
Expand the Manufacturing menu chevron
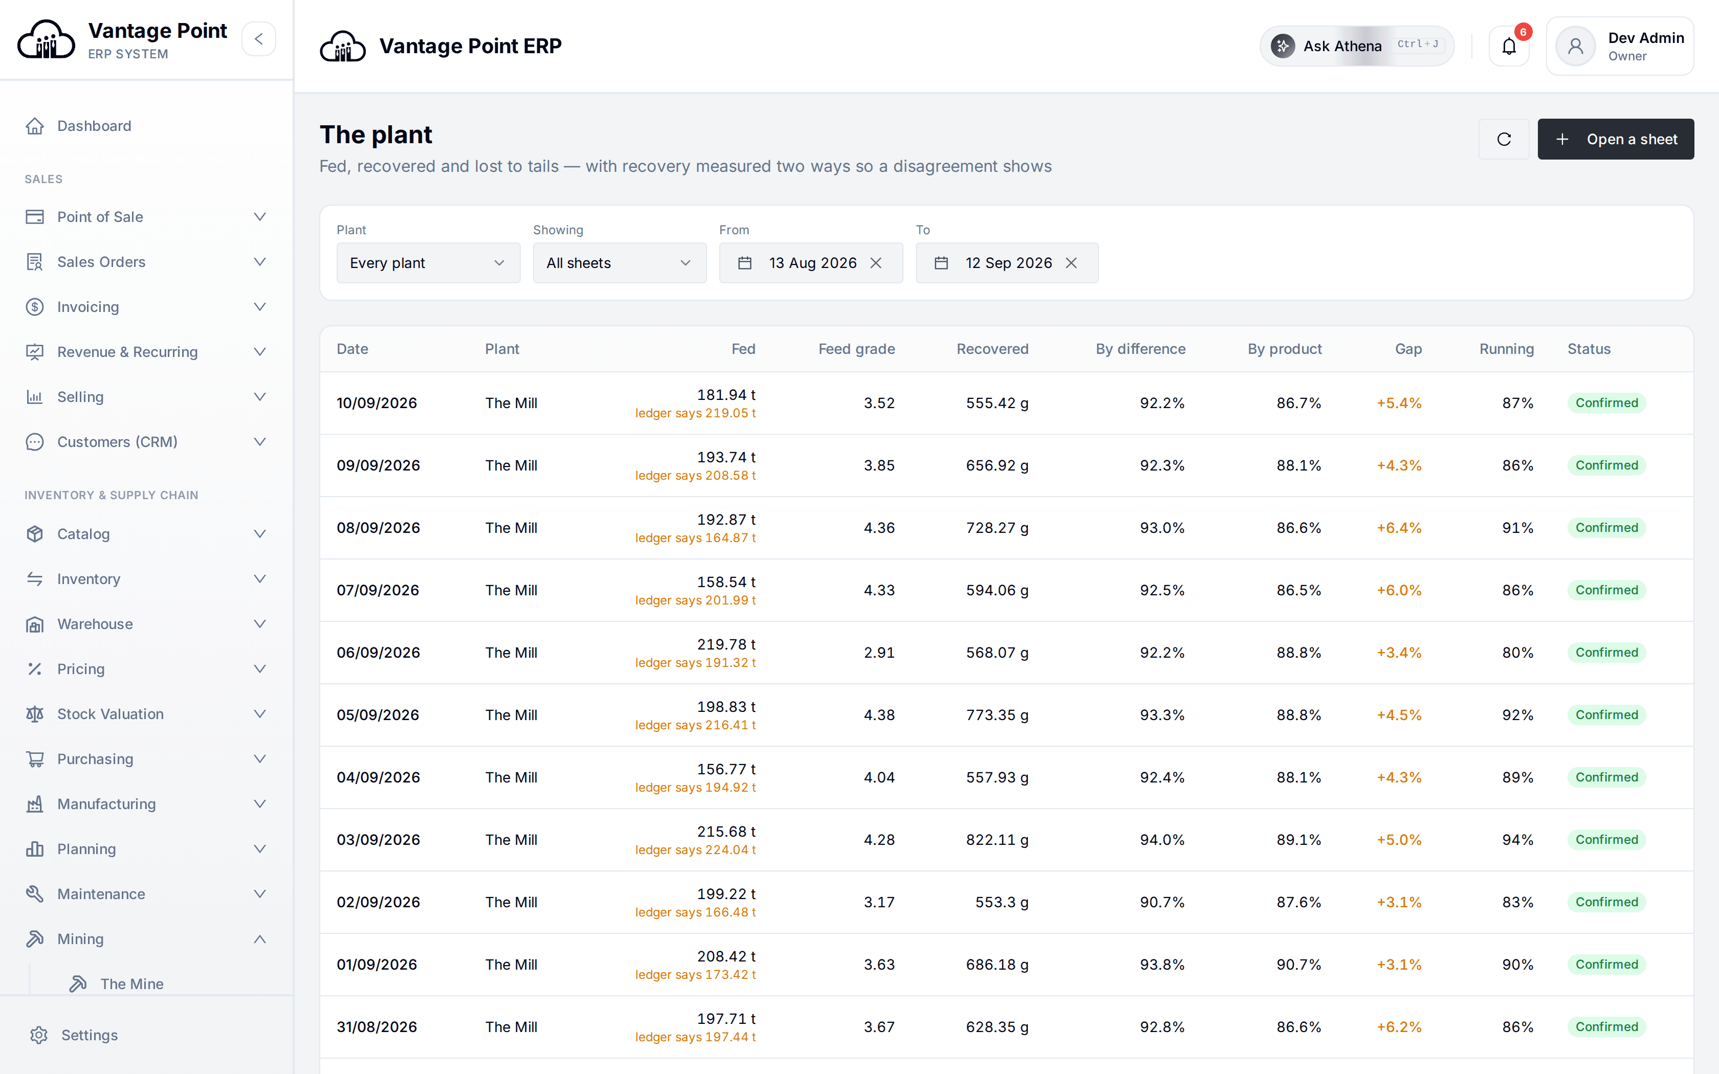point(260,804)
